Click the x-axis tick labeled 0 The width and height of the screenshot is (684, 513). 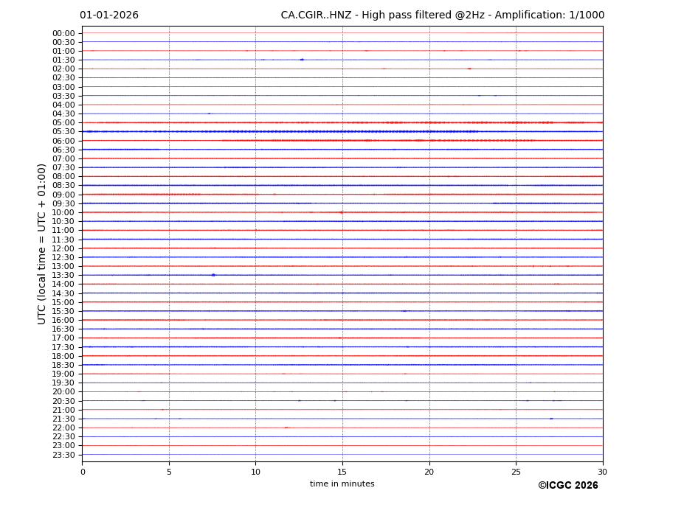[x=83, y=472]
